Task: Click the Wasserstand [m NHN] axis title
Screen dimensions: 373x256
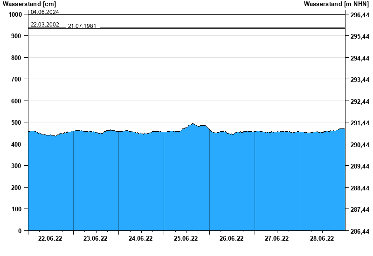Action: coord(336,4)
